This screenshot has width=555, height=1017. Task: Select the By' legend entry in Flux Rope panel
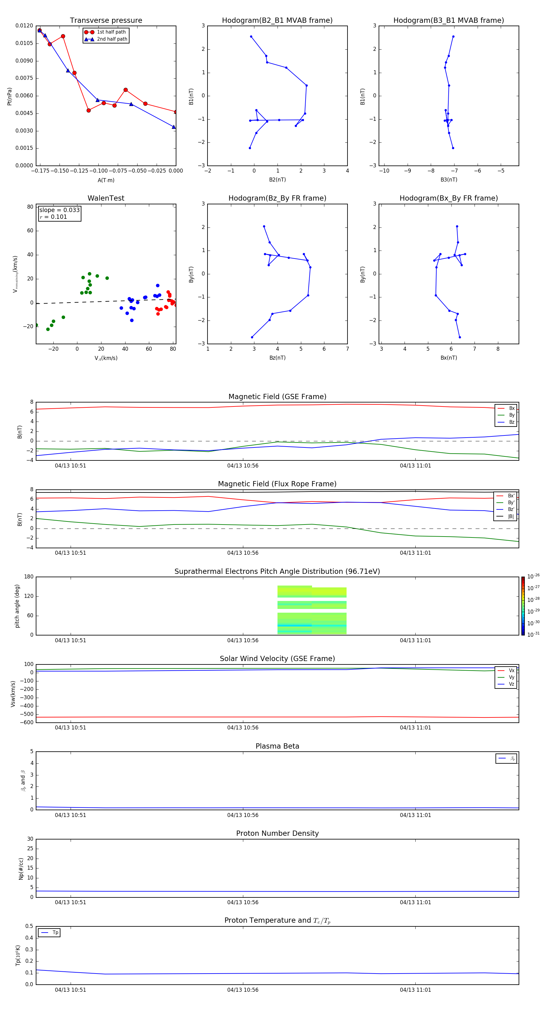(x=505, y=503)
